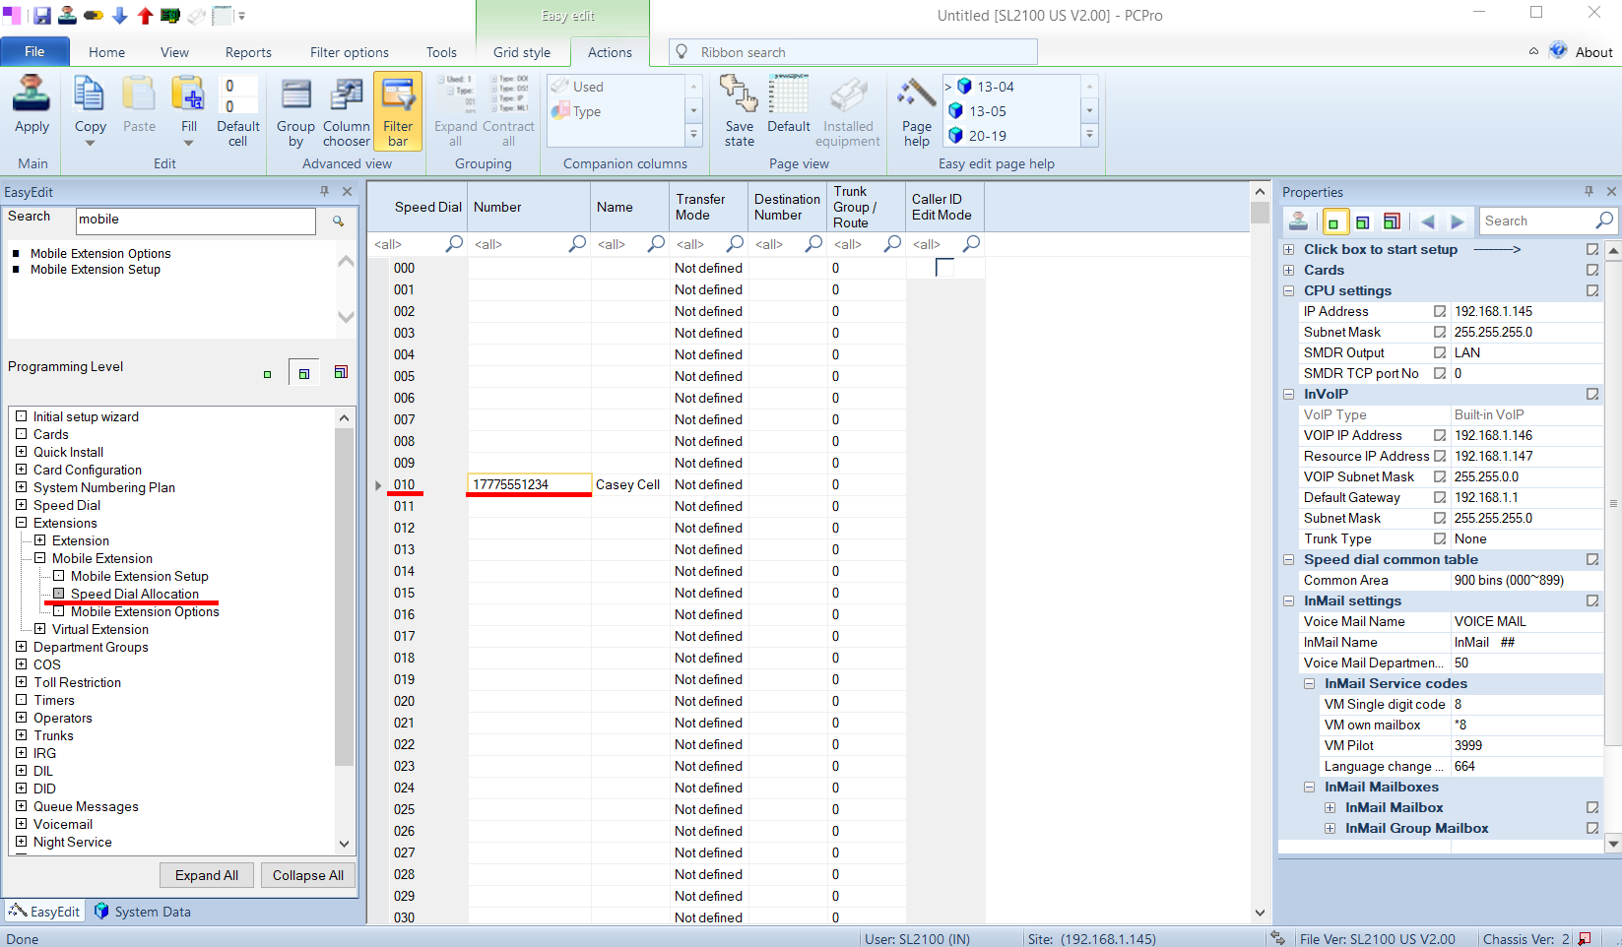The height and width of the screenshot is (947, 1622).
Task: Click Speed dial common table setup box
Action: [x=1592, y=559]
